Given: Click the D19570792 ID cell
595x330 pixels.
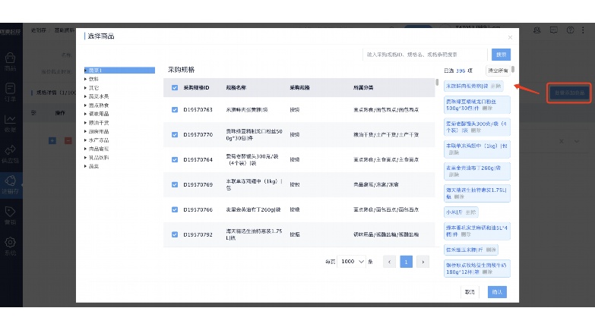Looking at the screenshot, I should [198, 234].
